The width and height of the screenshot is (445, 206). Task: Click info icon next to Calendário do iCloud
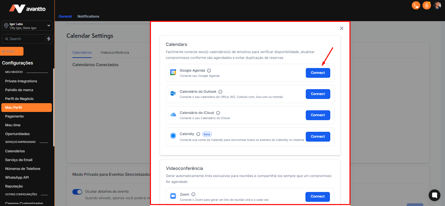(x=218, y=113)
